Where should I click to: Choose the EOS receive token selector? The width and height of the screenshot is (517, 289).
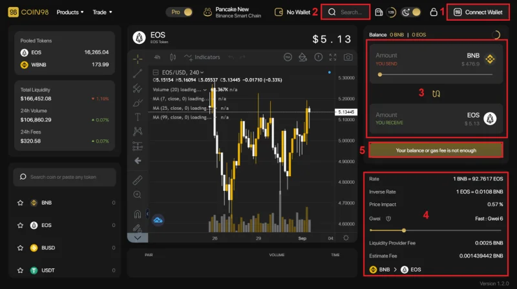(x=481, y=119)
